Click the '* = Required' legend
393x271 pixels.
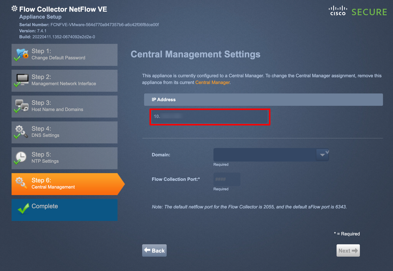point(347,234)
